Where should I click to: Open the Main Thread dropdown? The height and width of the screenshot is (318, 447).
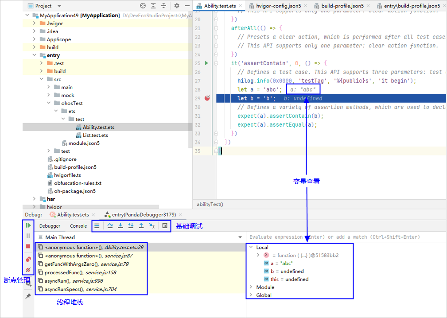(x=240, y=237)
